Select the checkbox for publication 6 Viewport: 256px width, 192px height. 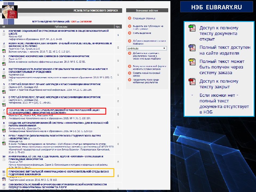[x=4, y=101]
